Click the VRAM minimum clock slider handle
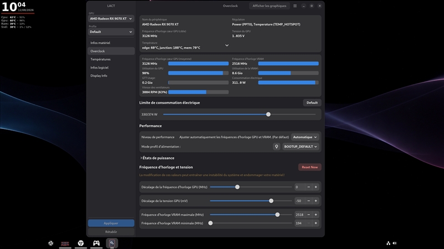This screenshot has width=444, height=249. (x=210, y=223)
